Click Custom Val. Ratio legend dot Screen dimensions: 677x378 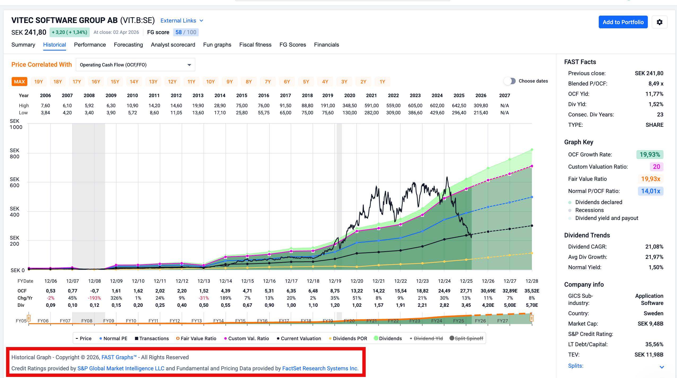tap(225, 338)
